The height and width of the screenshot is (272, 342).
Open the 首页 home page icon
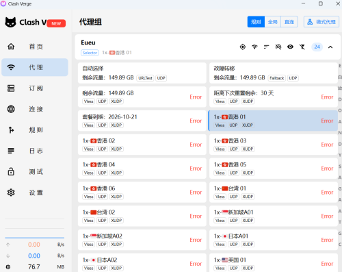11,47
